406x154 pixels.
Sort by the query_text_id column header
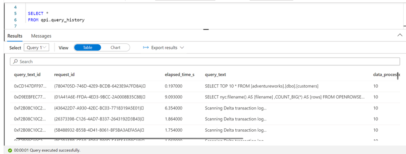coord(27,75)
